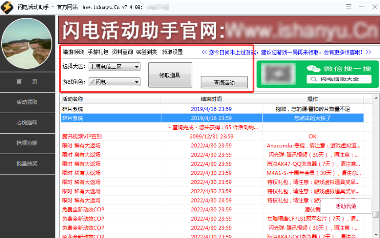Go to the QQ签到类 tab

[146, 52]
